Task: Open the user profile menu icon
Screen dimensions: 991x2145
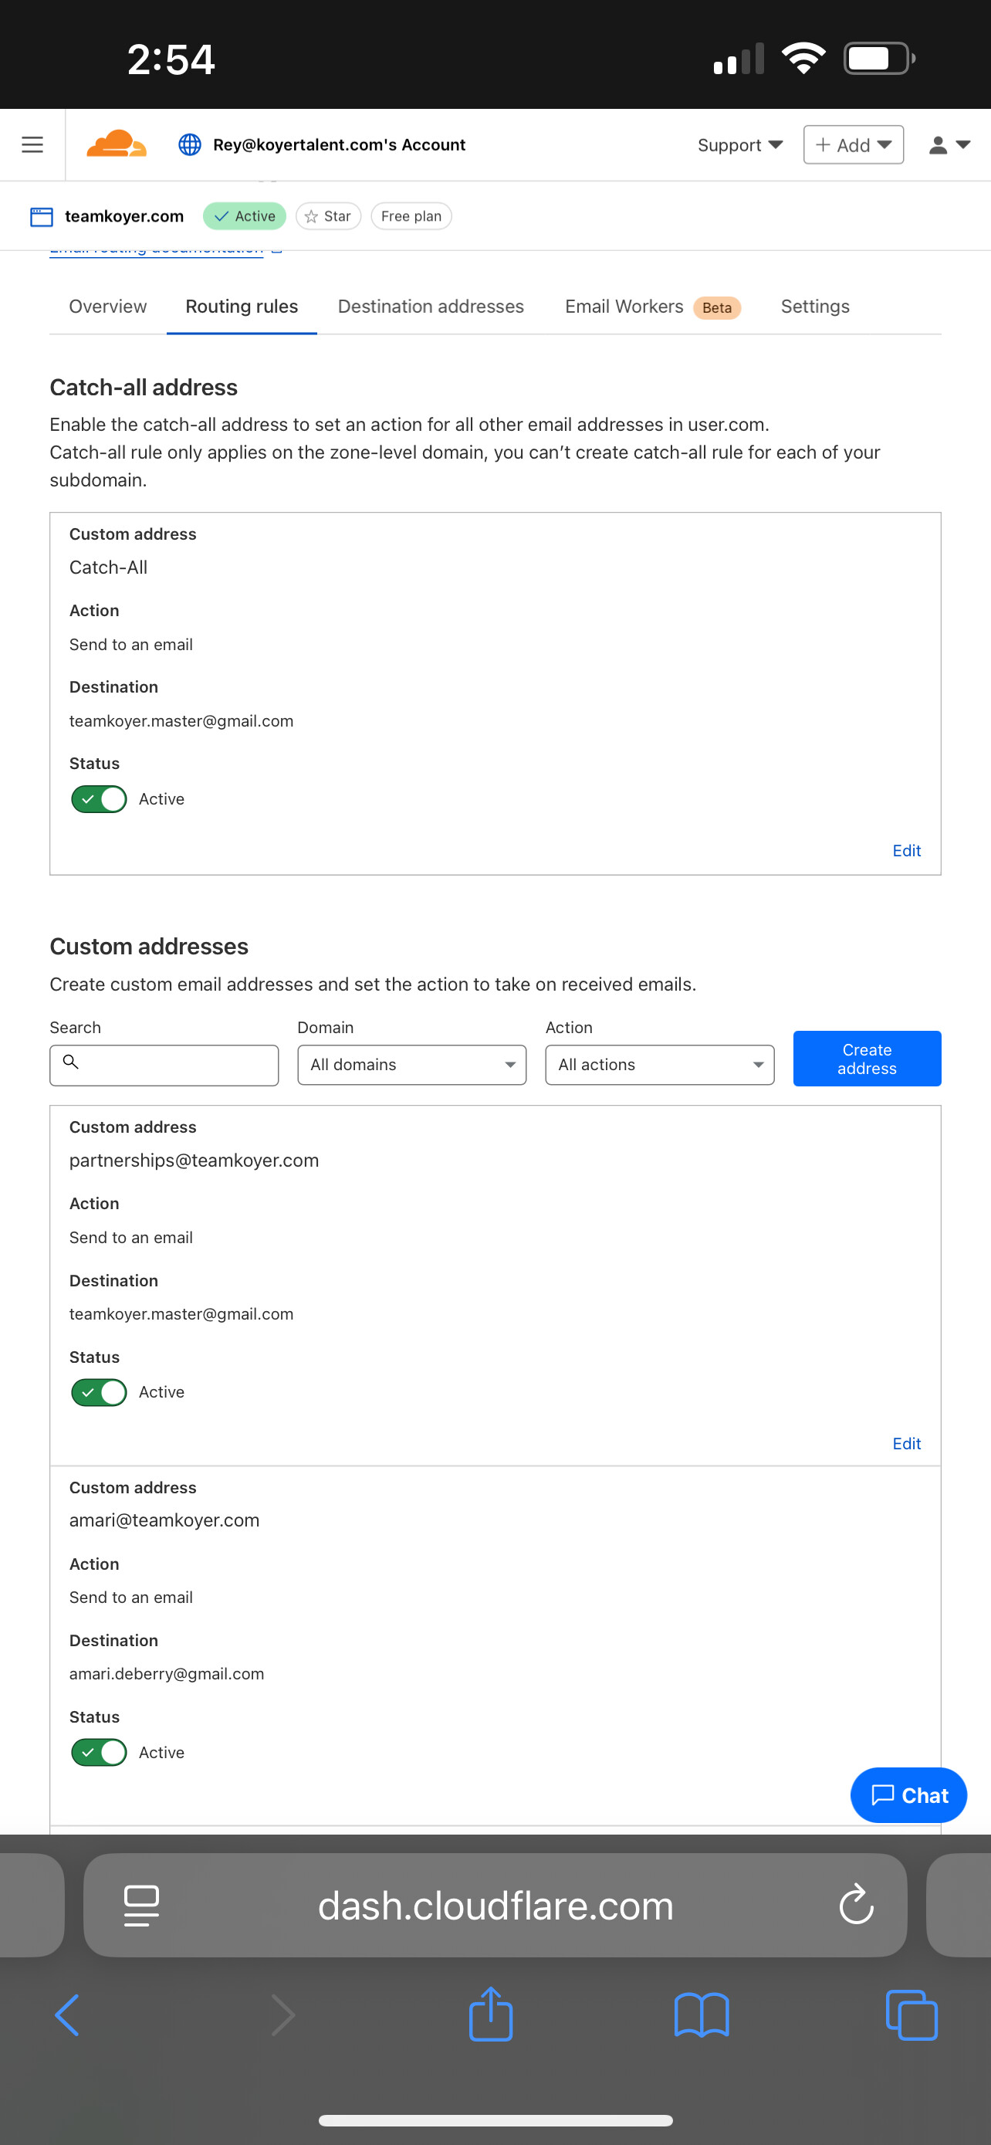Action: pos(949,145)
